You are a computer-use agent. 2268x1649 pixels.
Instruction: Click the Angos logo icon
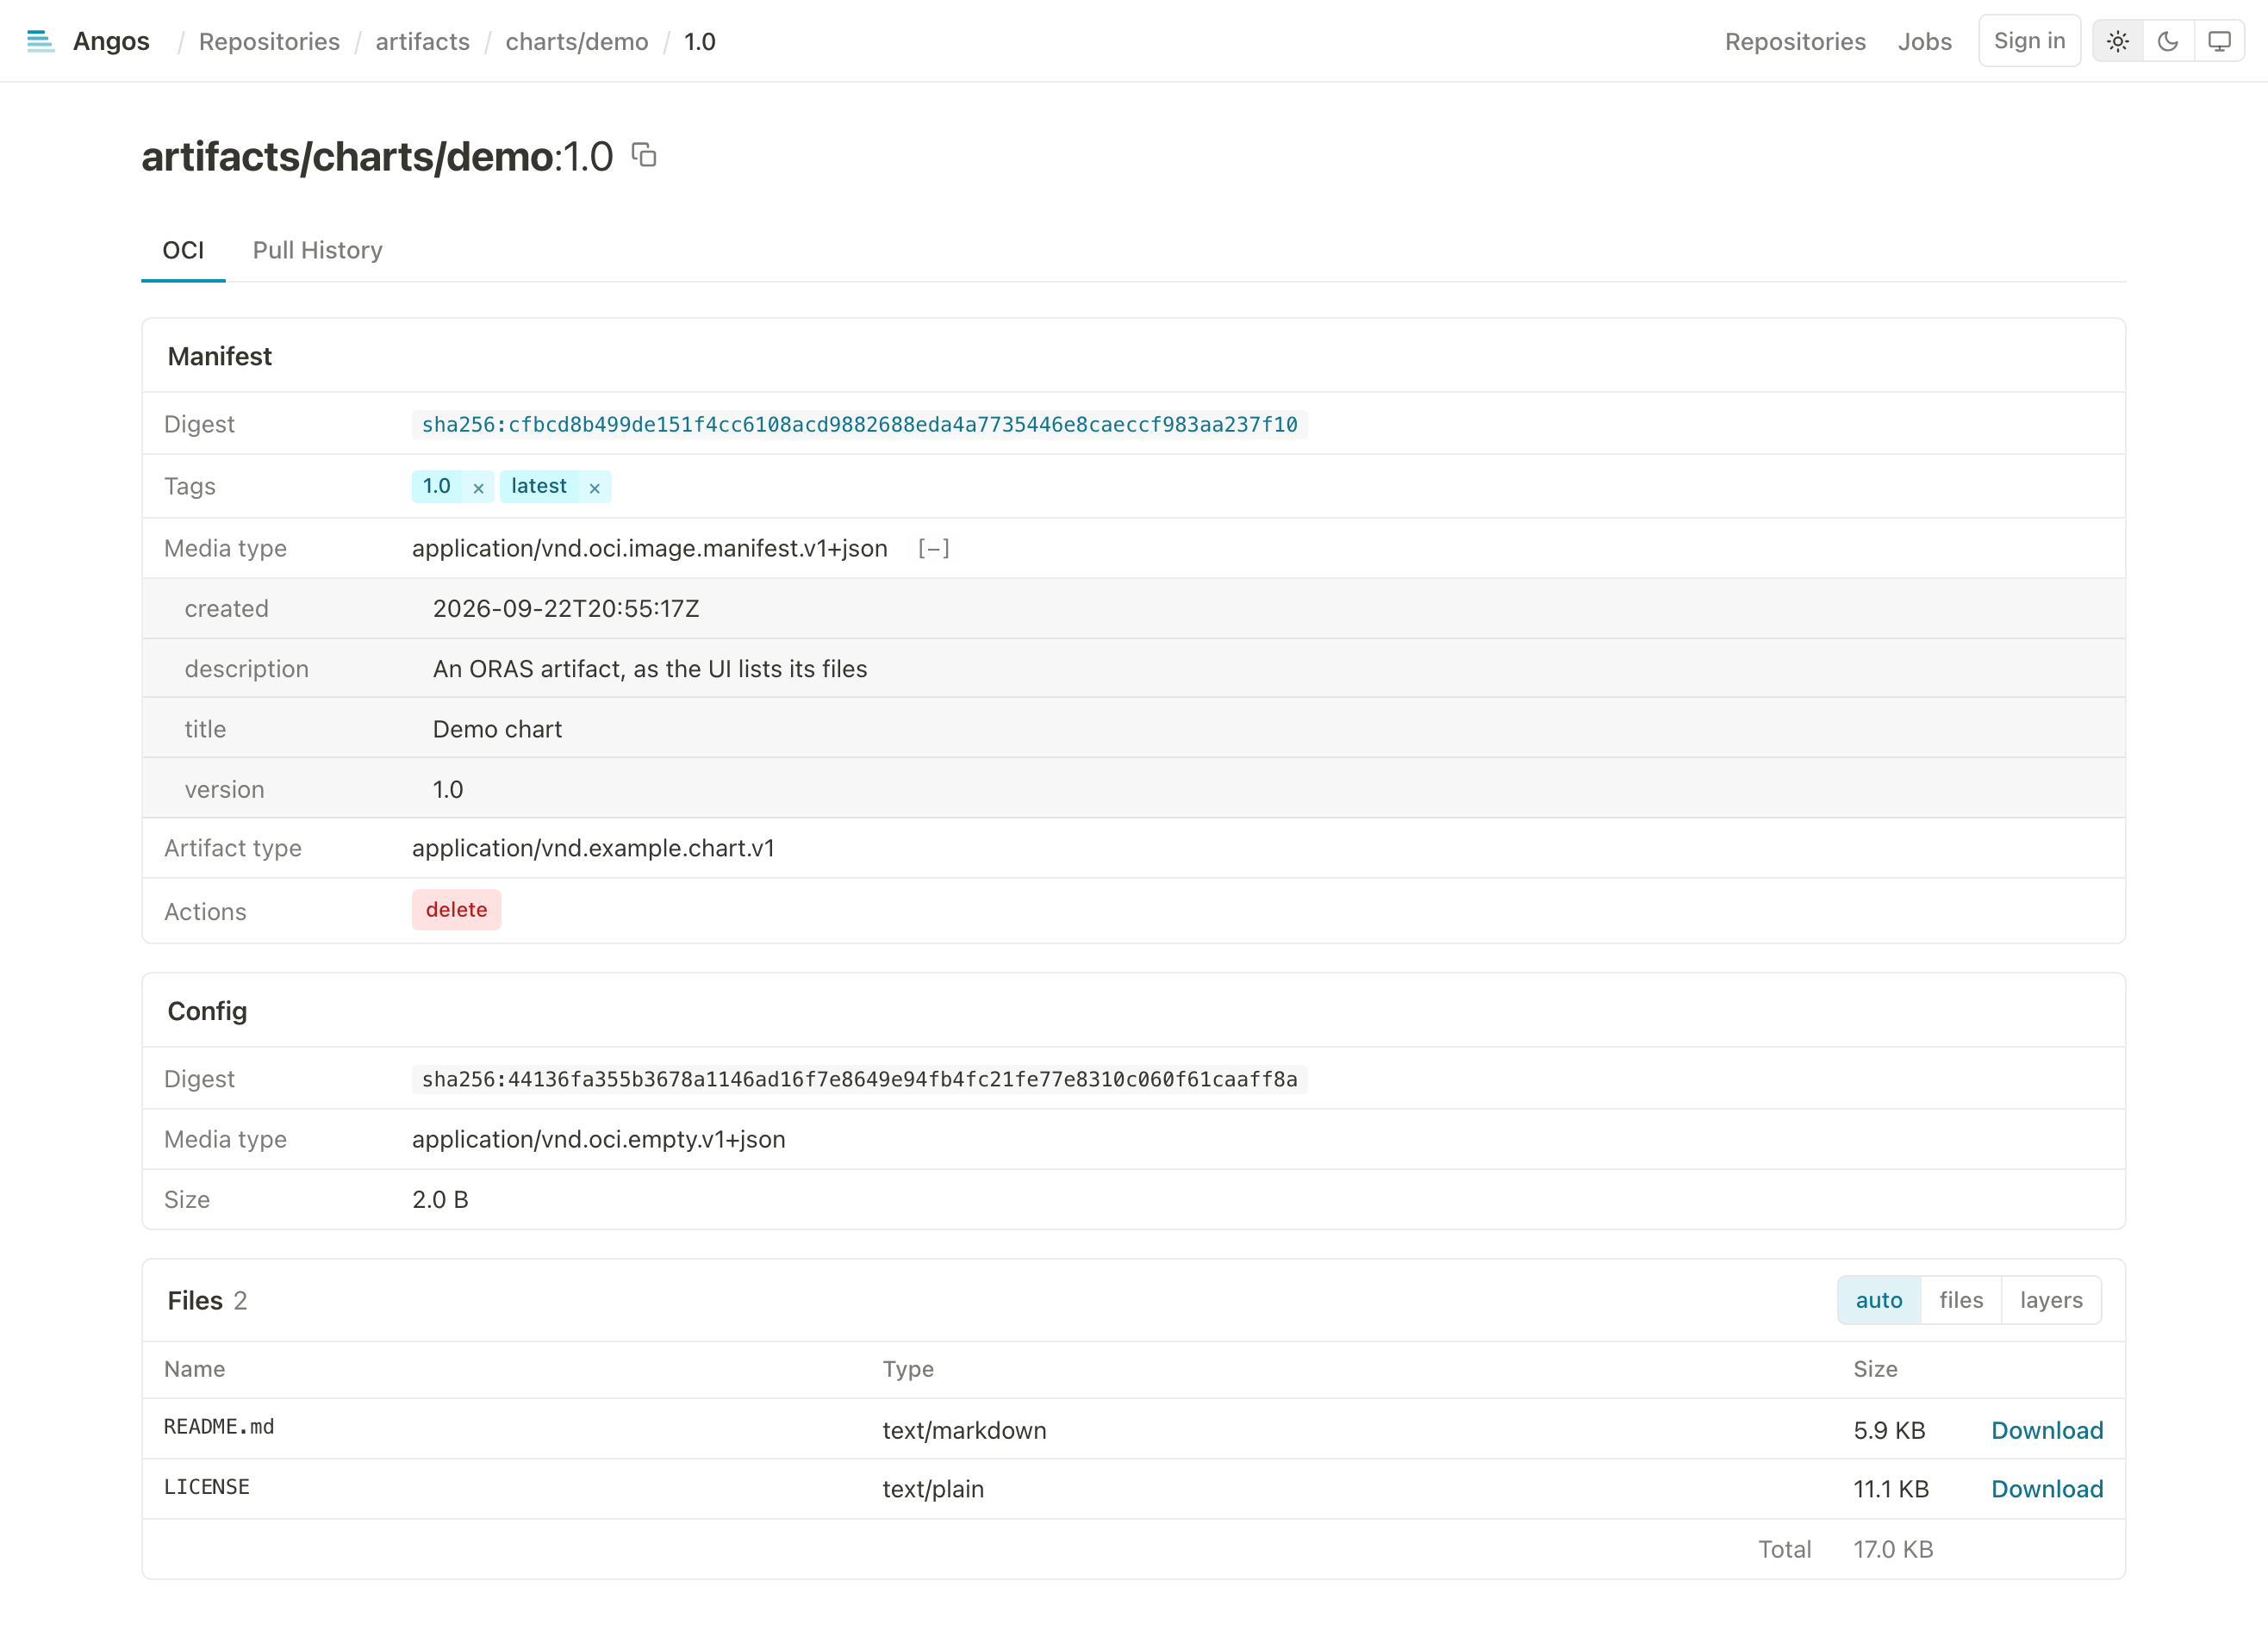(x=40, y=41)
